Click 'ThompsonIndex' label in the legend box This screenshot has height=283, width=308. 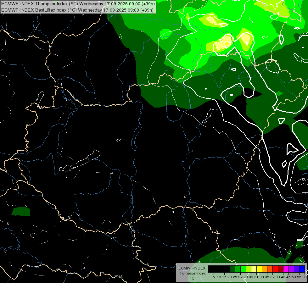click(192, 273)
